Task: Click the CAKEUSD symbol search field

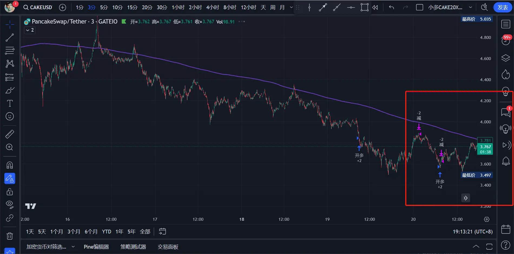Action: (x=38, y=7)
